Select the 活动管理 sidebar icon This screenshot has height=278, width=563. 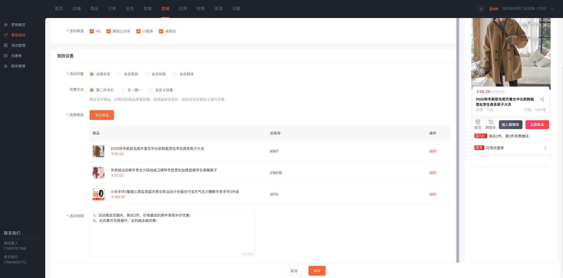(6, 45)
